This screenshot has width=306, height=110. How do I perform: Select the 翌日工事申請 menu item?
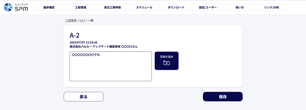[x=112, y=7]
